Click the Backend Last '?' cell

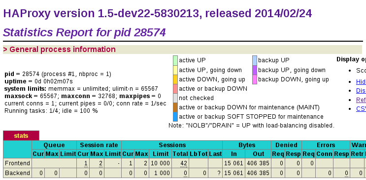pos(215,173)
